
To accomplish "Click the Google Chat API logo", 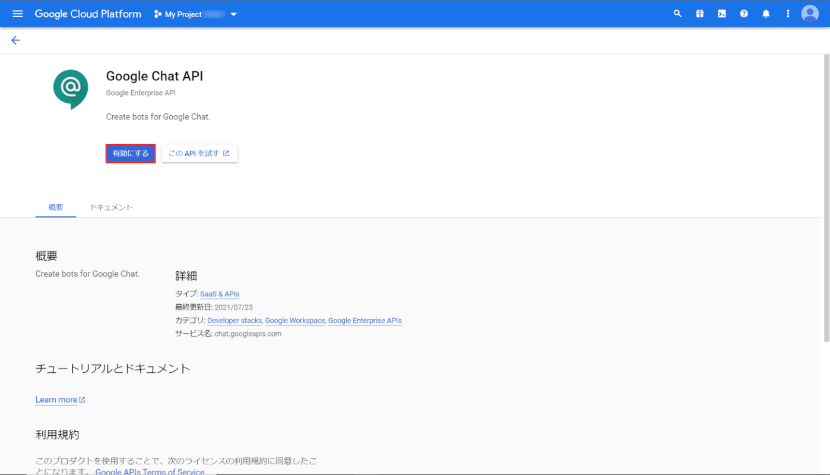I will click(71, 90).
